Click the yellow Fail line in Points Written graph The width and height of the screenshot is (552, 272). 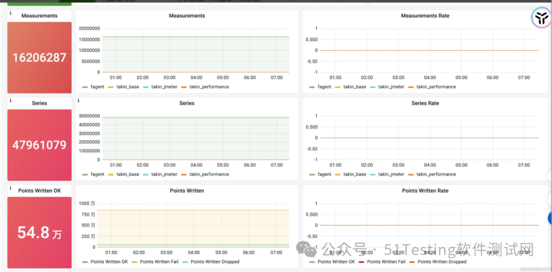click(193, 210)
